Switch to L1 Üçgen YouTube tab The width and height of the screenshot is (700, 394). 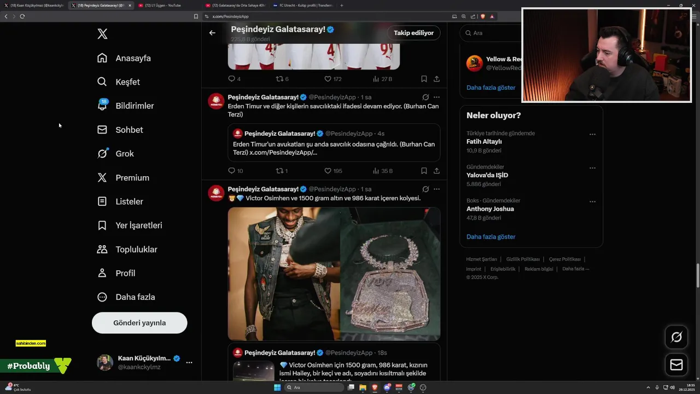click(167, 5)
